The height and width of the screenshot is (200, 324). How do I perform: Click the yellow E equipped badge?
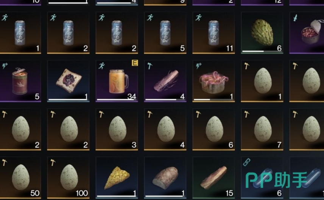click(x=135, y=63)
